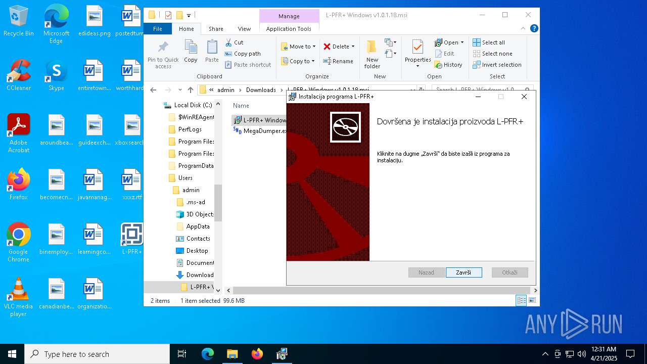
Task: Click the Downloads breadcrumb segment
Action: tap(261, 90)
